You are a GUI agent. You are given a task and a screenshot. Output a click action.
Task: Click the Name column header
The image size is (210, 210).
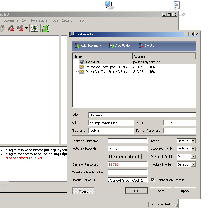(103, 56)
